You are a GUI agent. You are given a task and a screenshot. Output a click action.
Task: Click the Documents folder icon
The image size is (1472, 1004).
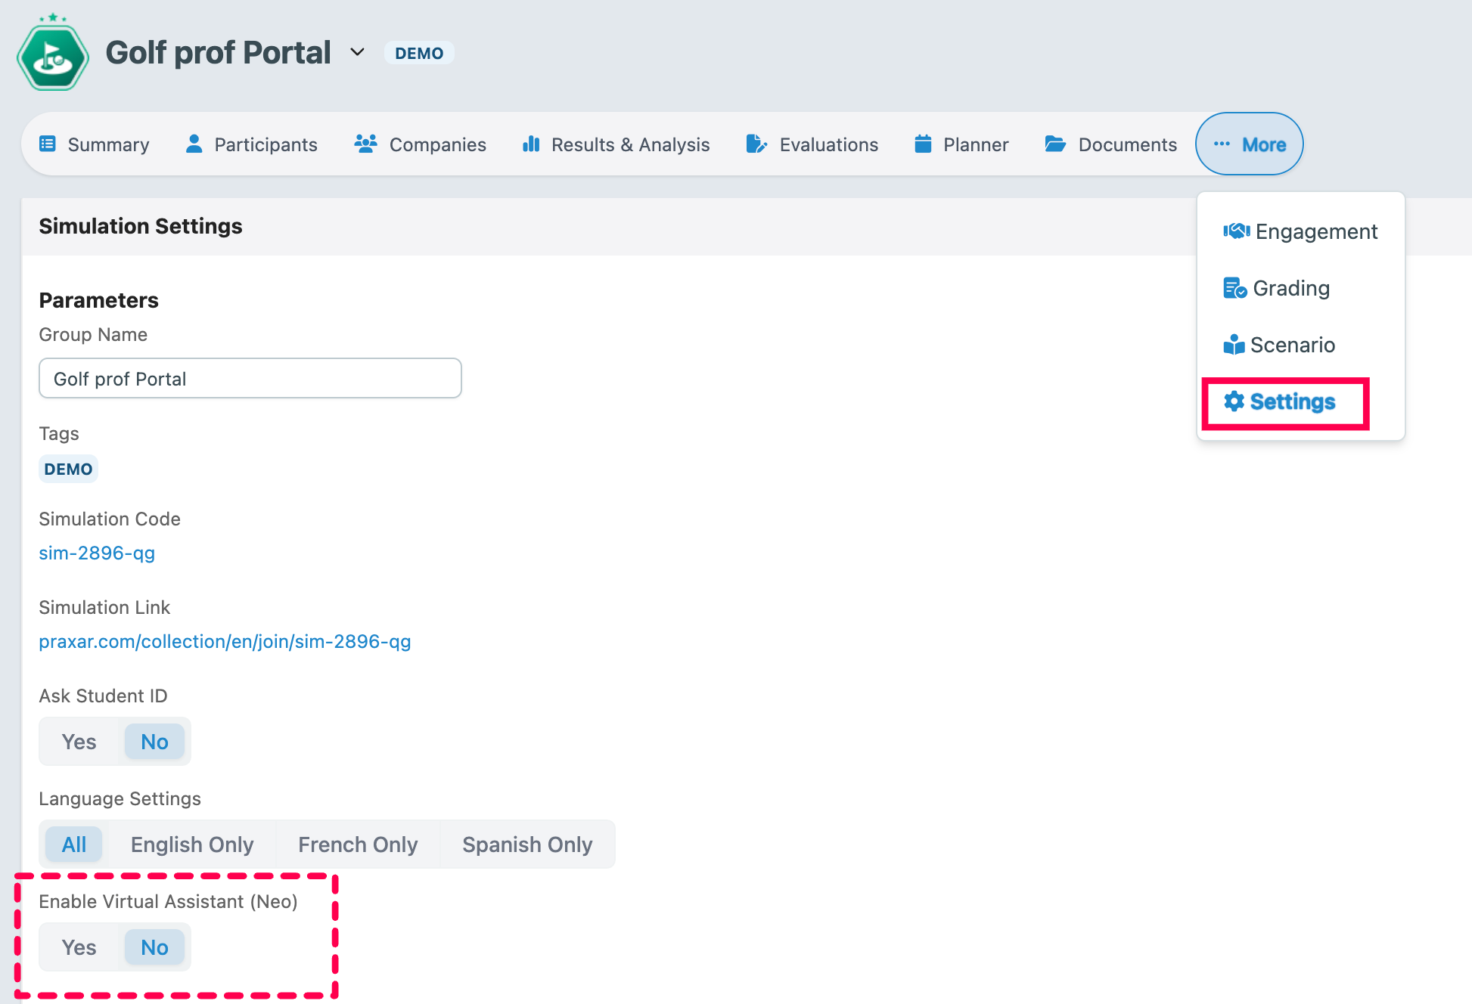tap(1055, 144)
